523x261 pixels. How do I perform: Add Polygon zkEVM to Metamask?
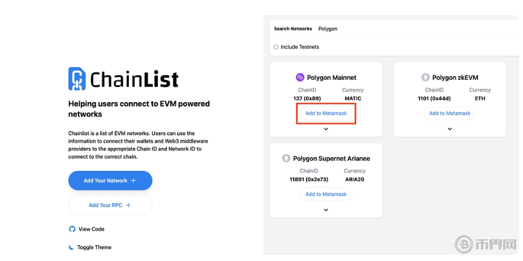450,113
